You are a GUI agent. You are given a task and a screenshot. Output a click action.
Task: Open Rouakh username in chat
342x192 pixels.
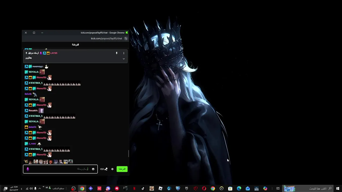coord(33,110)
